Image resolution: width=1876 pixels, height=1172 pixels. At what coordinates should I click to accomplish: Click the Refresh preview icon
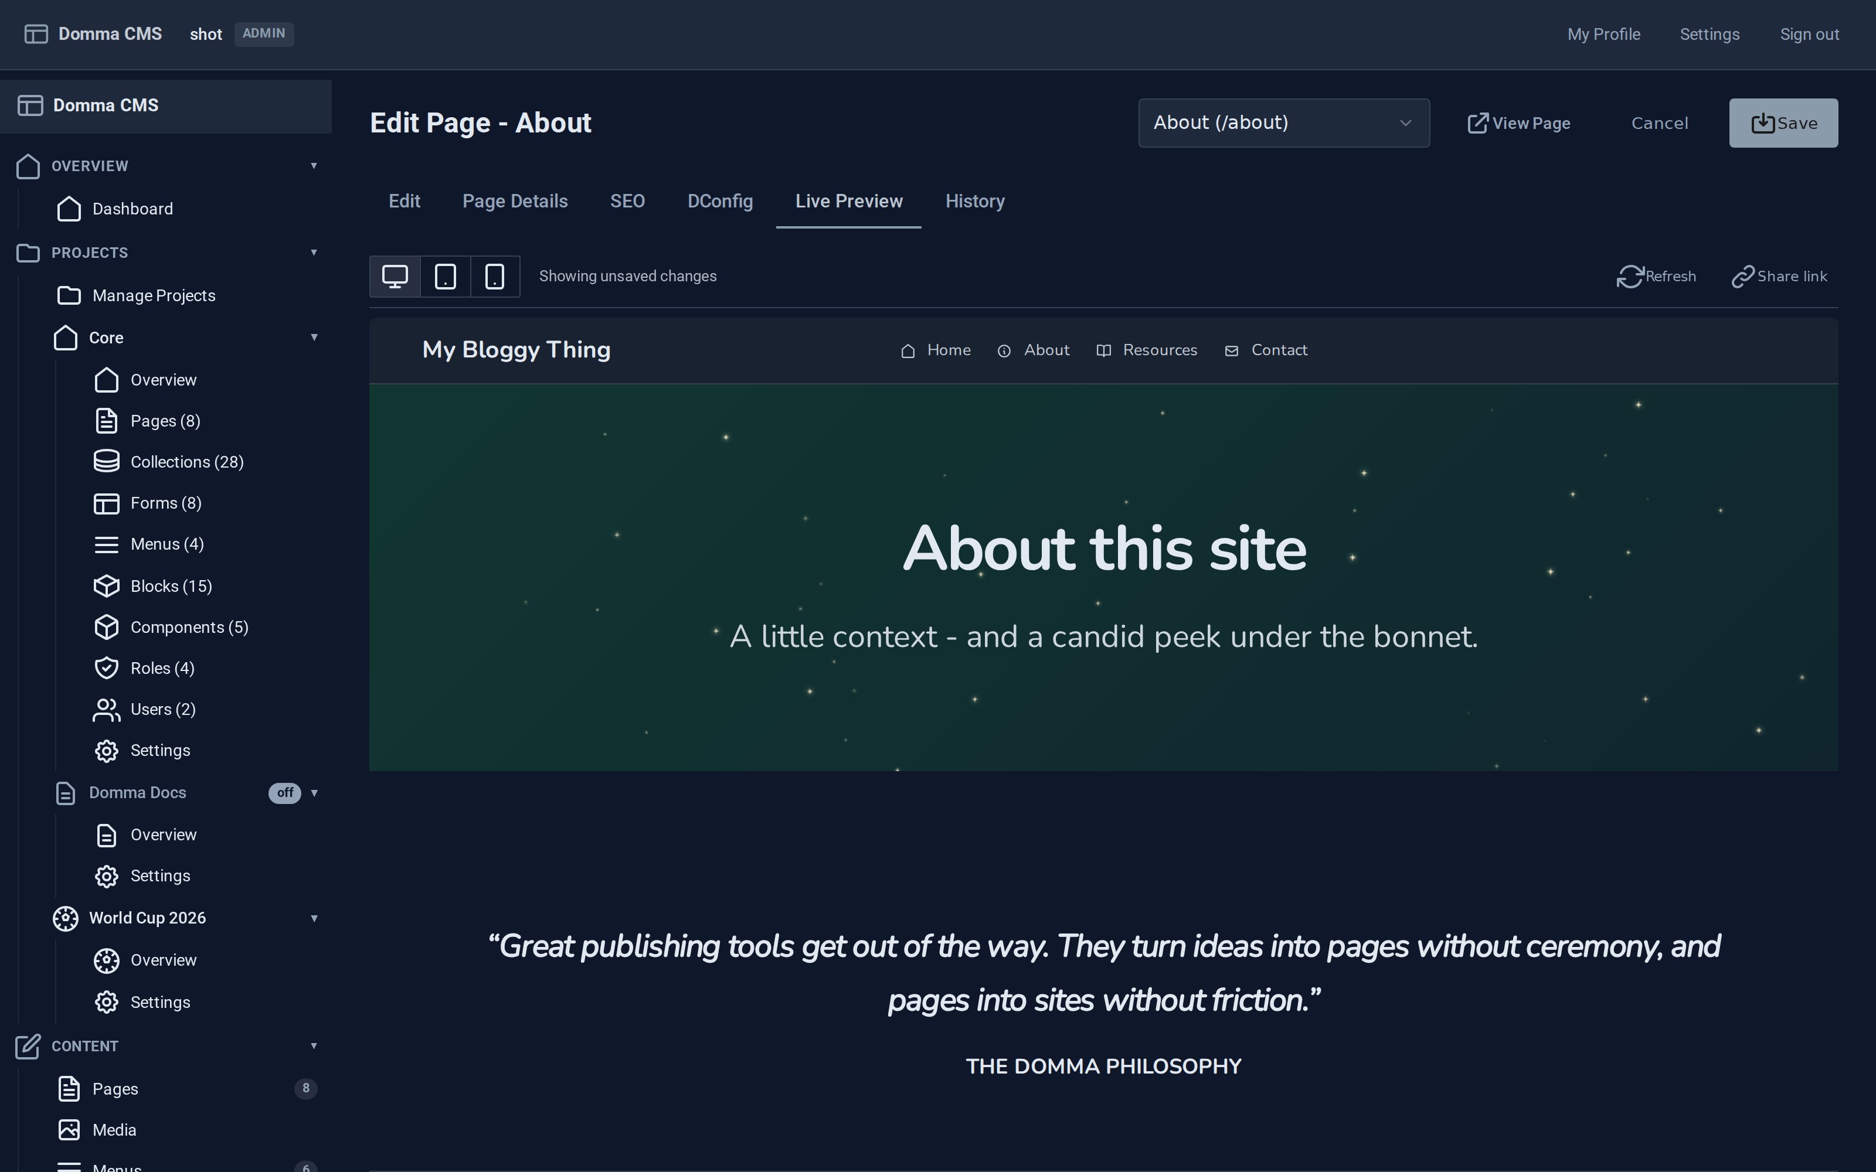(x=1630, y=277)
